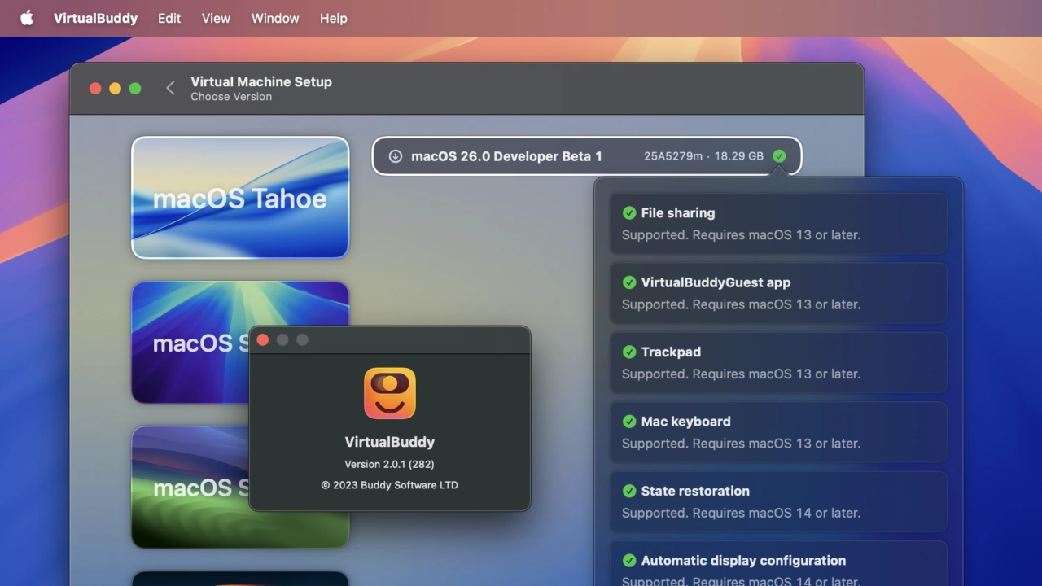Select the macOS Tahoe thumbnail

tap(240, 198)
